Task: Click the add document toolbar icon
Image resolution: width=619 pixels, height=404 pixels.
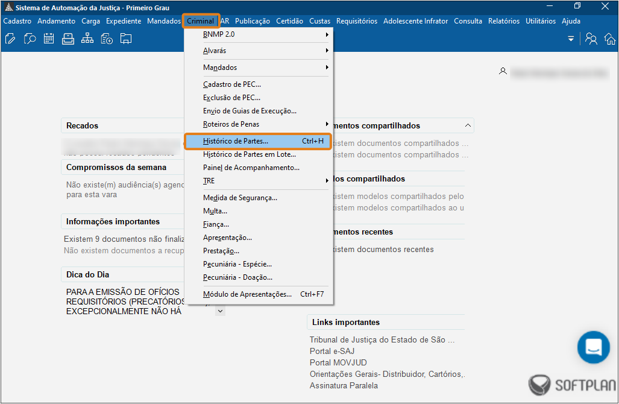Action: tap(107, 39)
